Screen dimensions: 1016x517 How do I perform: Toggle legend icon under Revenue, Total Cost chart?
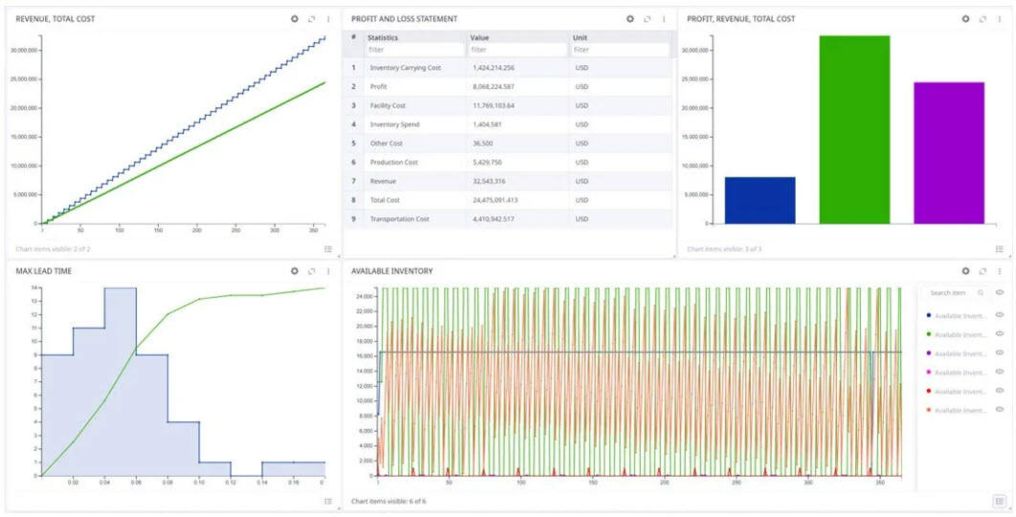(328, 248)
